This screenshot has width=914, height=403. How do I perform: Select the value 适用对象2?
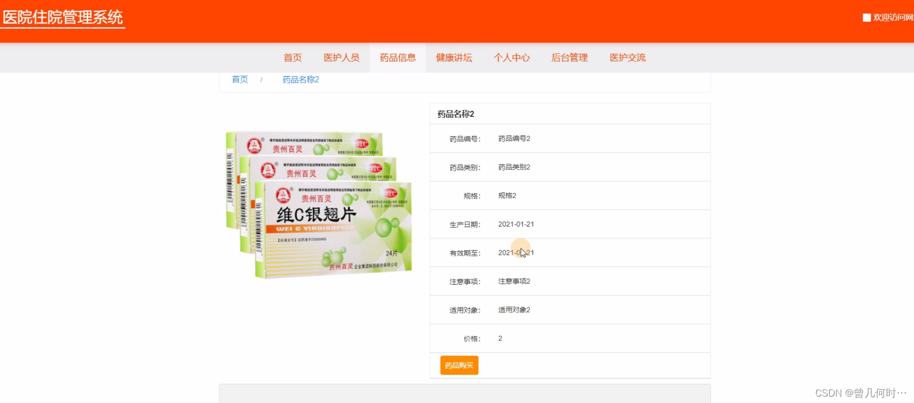point(514,310)
